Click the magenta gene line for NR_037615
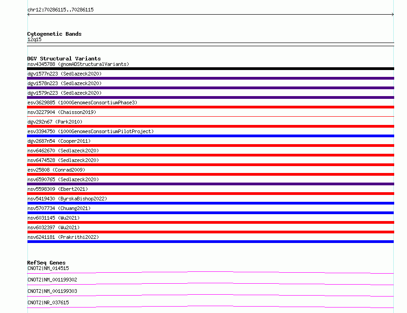Image resolution: width=407 pixels, height=313 pixels. [x=210, y=307]
